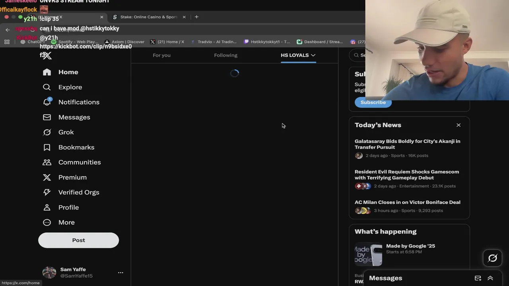Open Tradvio AI Trading bookmark
509x286 pixels.
[x=214, y=42]
